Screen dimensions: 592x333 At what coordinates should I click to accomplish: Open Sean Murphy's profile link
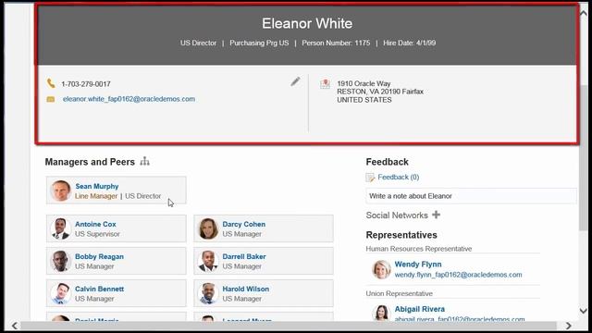click(96, 186)
